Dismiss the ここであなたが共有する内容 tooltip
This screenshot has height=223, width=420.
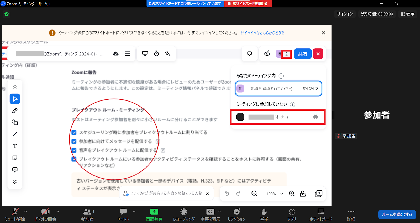pyautogui.click(x=207, y=193)
